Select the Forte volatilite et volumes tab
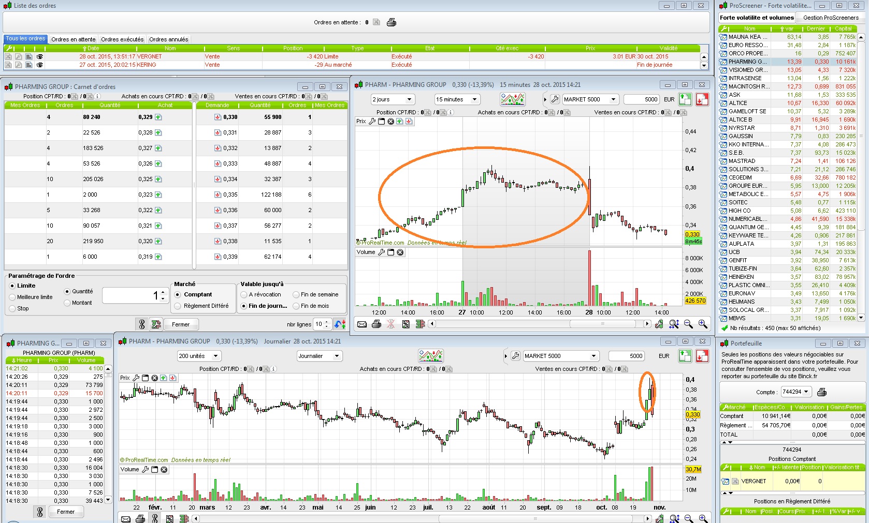Image resolution: width=869 pixels, height=523 pixels. click(757, 18)
